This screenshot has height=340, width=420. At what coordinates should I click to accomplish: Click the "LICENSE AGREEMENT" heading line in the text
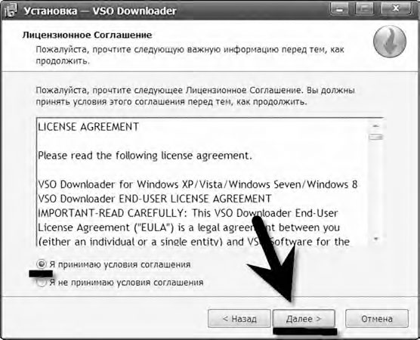pyautogui.click(x=88, y=127)
